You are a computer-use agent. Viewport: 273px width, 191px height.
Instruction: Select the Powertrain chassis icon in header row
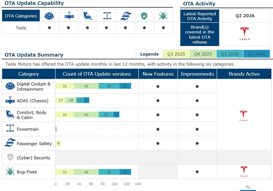[107, 16]
